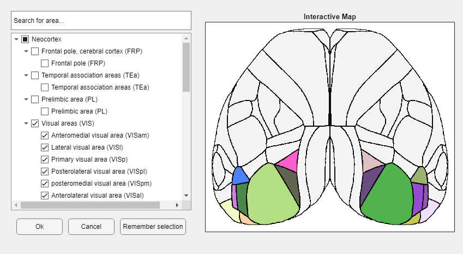The height and width of the screenshot is (254, 463).
Task: Focus the Search for area field
Action: pyautogui.click(x=101, y=20)
